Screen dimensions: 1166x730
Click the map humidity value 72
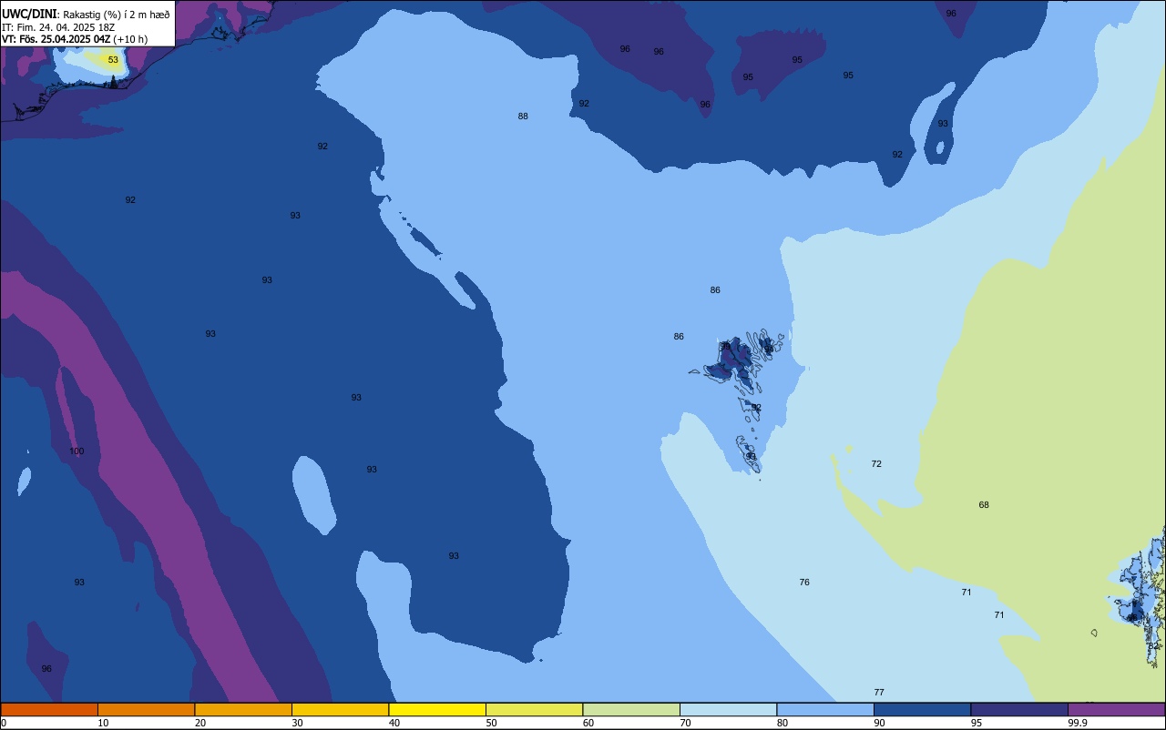pyautogui.click(x=876, y=464)
